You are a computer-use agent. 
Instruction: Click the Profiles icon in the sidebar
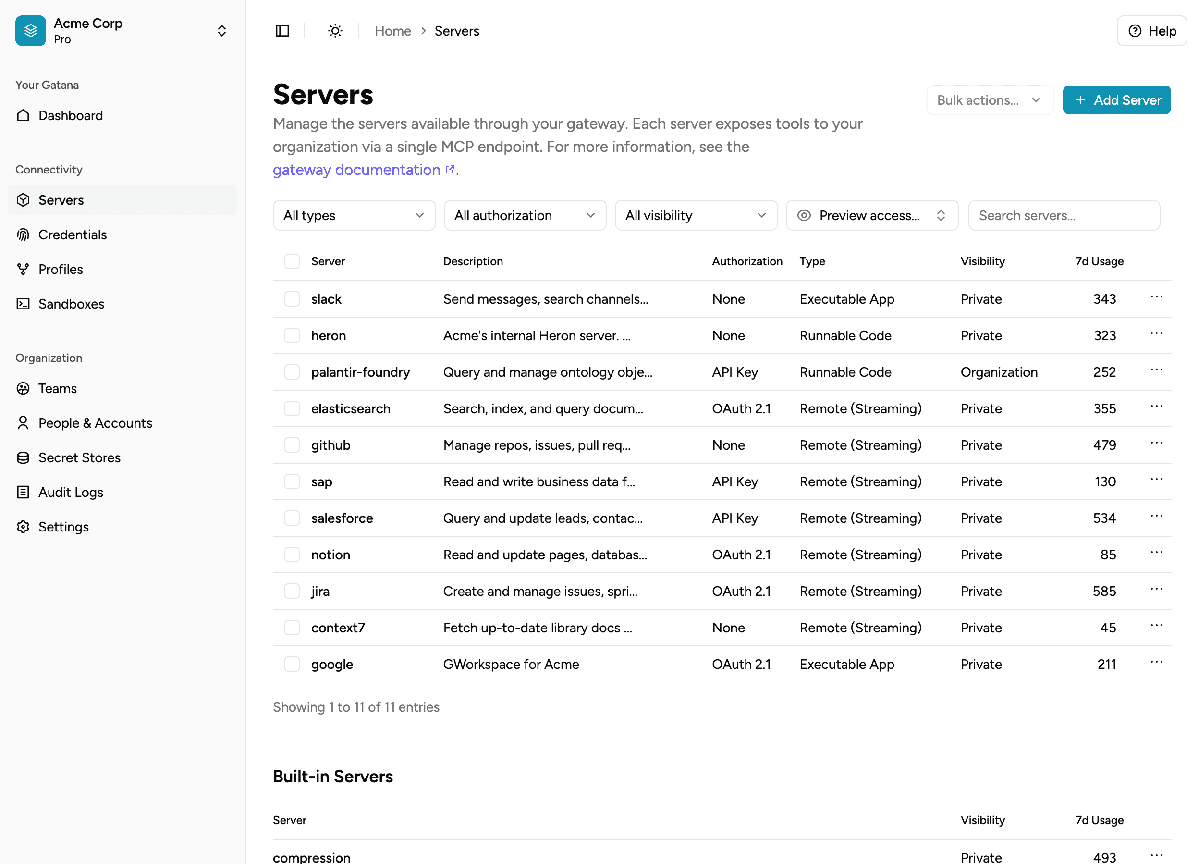tap(23, 269)
